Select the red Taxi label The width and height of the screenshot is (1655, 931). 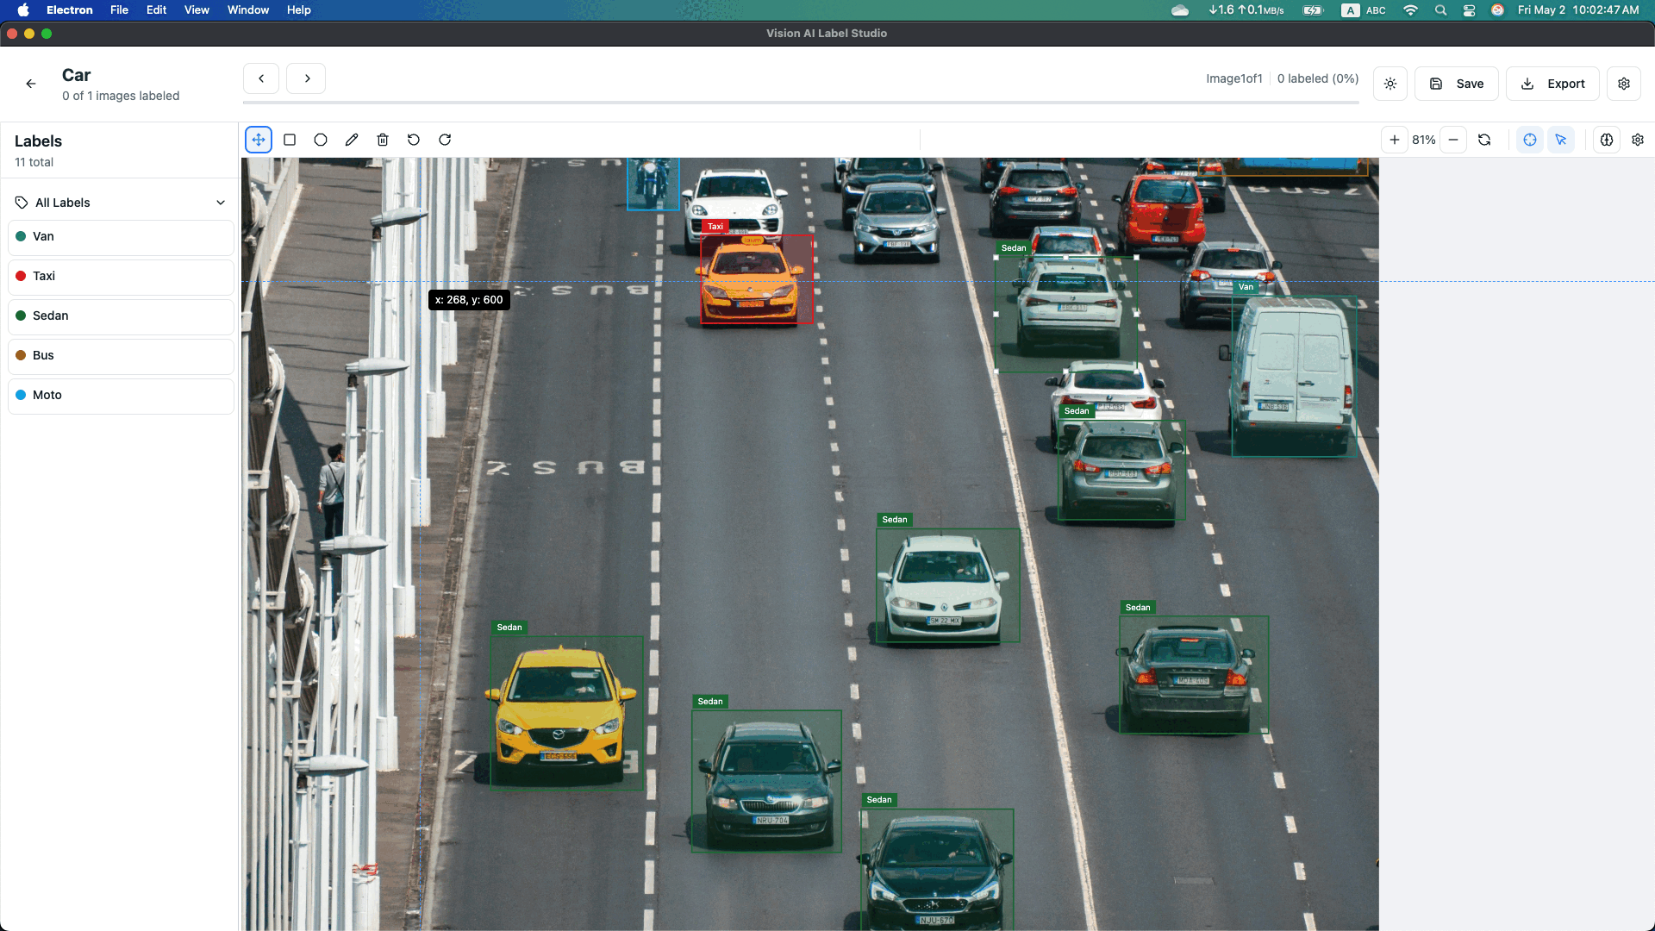pos(121,276)
